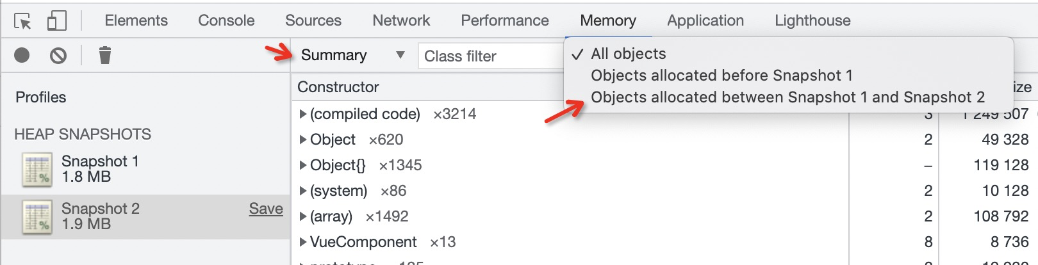
Task: Select the checked All objects option
Action: coord(628,54)
